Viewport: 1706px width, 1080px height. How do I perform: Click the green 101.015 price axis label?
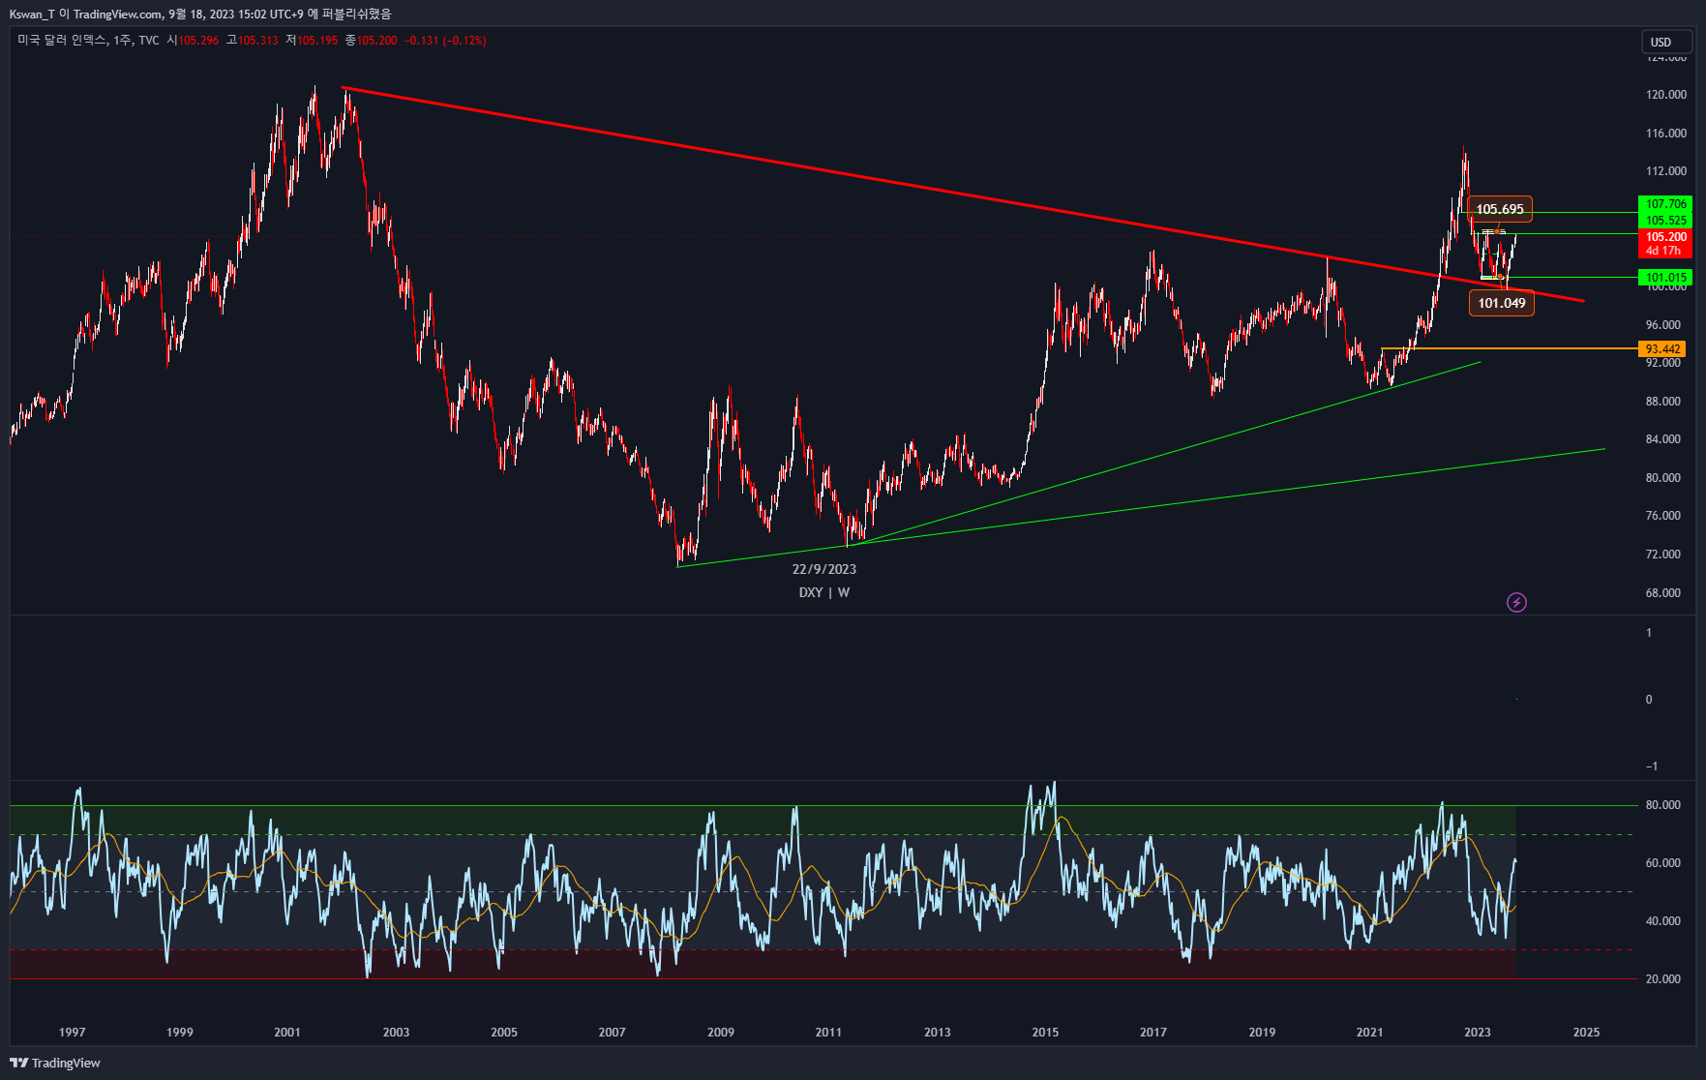1665,278
